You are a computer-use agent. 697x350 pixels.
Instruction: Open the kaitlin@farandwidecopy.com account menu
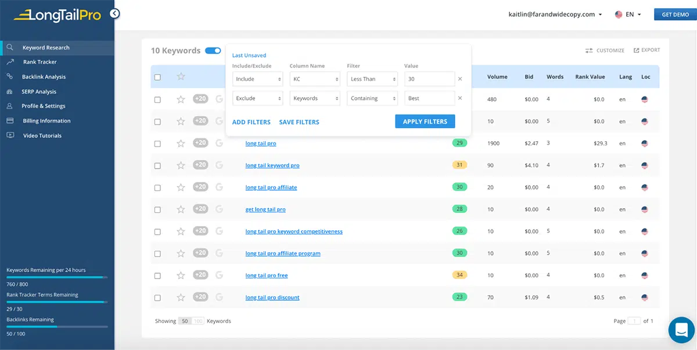click(555, 15)
